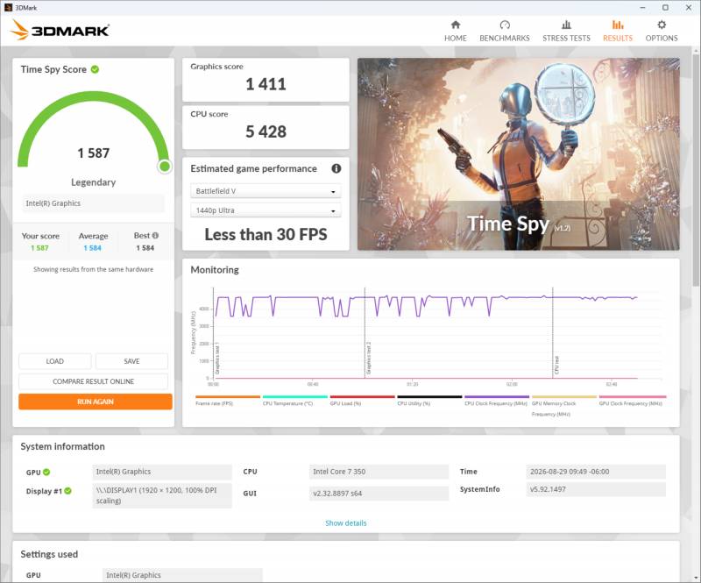
Task: Click the CPU field Intel Core 7 350
Action: (379, 472)
